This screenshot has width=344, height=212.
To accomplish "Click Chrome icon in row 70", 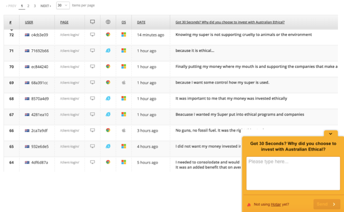I will coord(108,66).
